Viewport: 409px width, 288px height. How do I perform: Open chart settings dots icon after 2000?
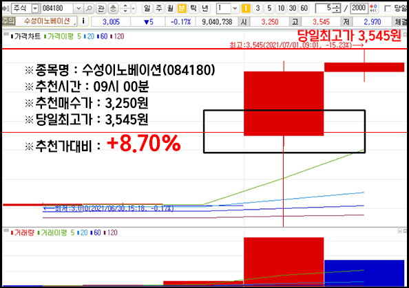(374, 9)
